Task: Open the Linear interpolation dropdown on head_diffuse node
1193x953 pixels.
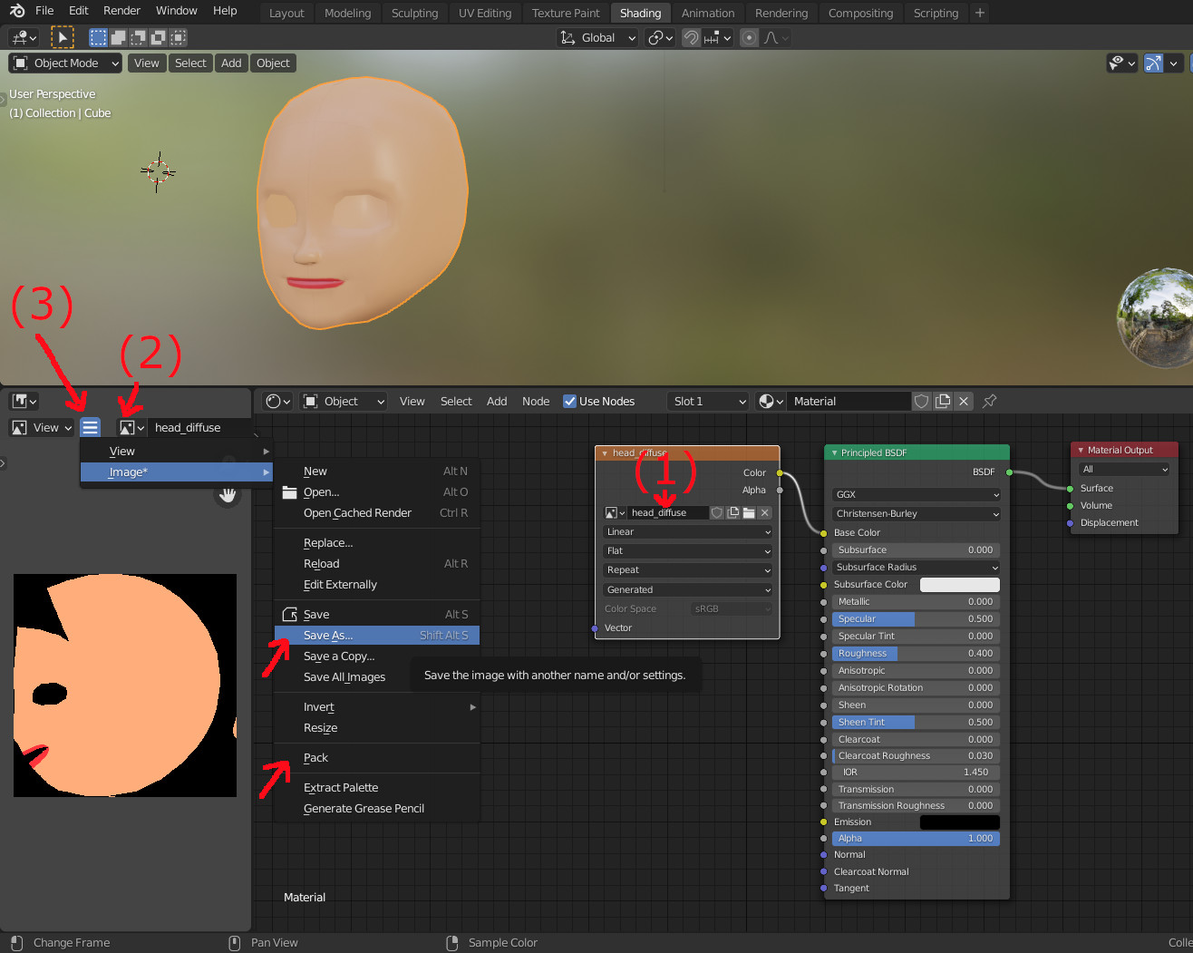Action: [686, 531]
